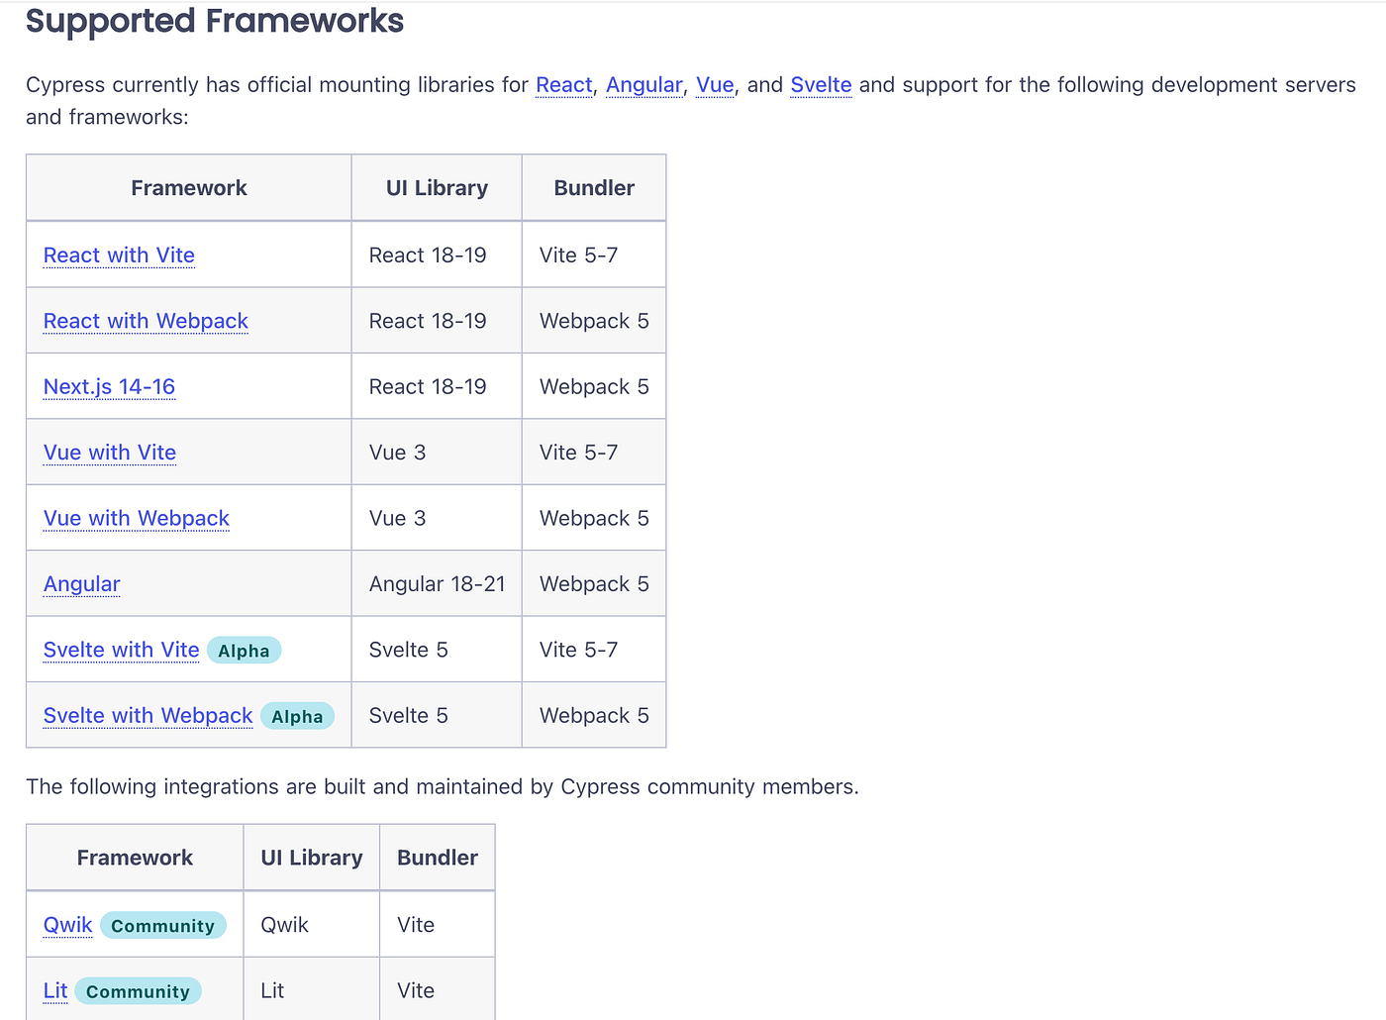Click the Supported Frameworks heading
1386x1020 pixels.
pyautogui.click(x=215, y=21)
